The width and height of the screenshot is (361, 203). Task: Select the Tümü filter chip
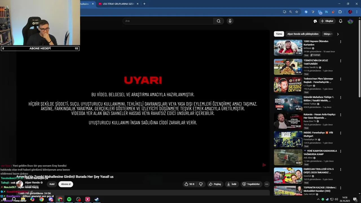pos(279,34)
